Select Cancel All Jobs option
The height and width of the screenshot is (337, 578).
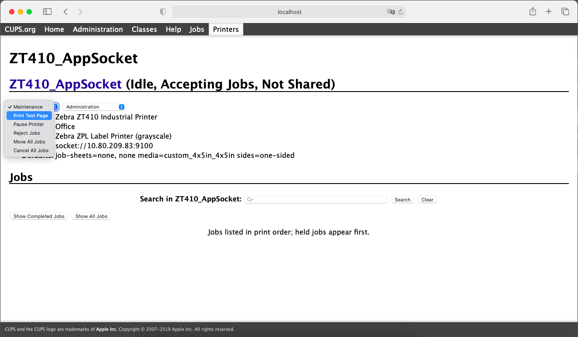pyautogui.click(x=31, y=150)
